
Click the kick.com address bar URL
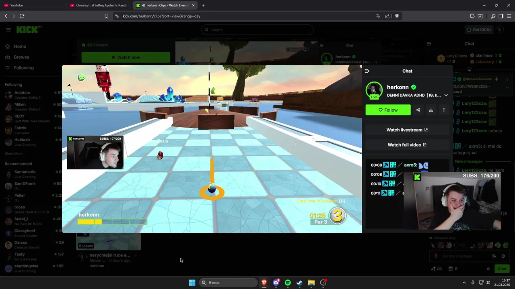(x=161, y=16)
